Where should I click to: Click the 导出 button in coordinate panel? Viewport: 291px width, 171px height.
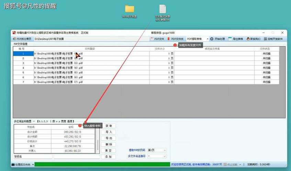click(109, 138)
